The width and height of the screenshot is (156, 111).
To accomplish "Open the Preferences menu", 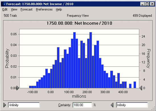I will click(x=44, y=10).
